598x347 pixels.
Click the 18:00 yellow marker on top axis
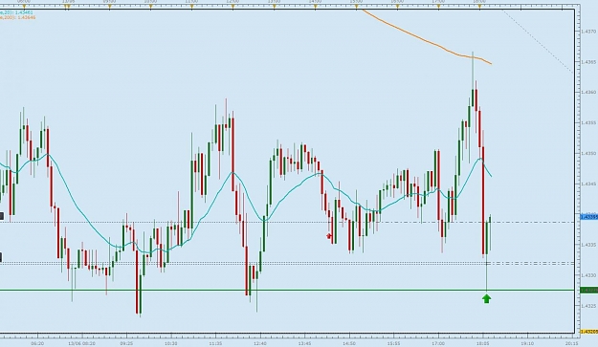479,7
